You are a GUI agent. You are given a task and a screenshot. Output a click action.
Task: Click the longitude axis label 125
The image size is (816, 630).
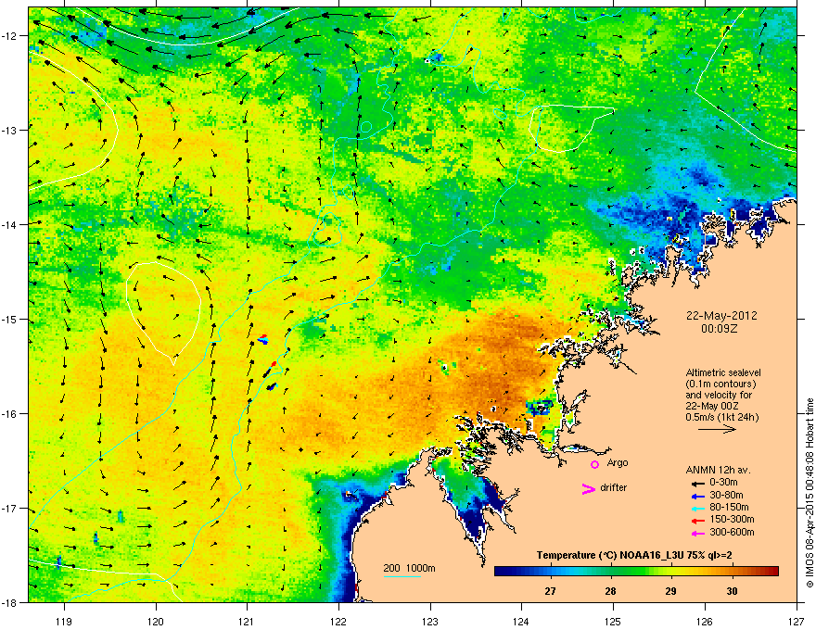[613, 621]
